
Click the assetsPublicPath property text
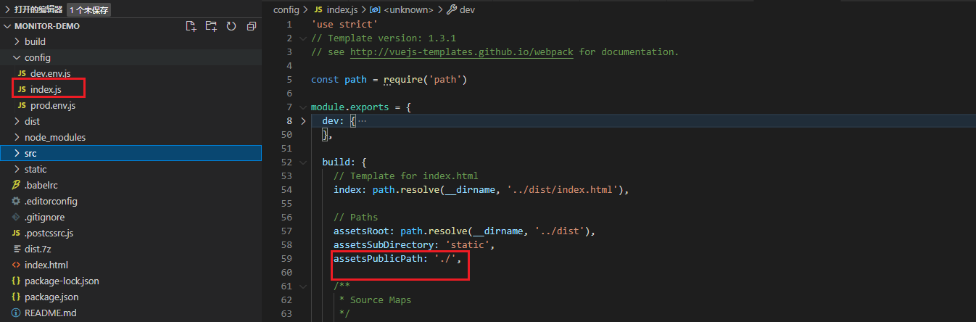(x=379, y=259)
